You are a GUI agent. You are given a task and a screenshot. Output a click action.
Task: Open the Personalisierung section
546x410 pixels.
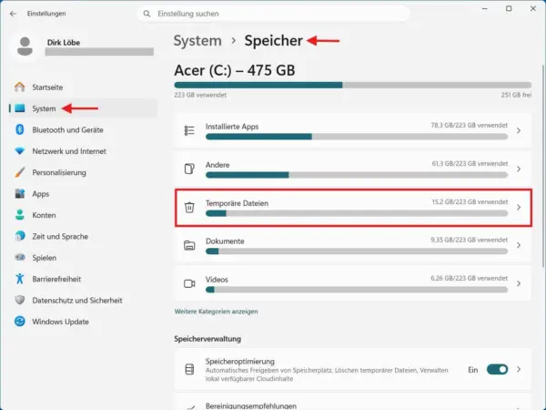[x=83, y=172]
